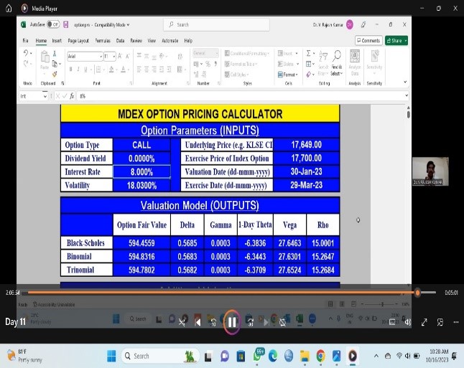Switch to the Insert tab

point(57,40)
